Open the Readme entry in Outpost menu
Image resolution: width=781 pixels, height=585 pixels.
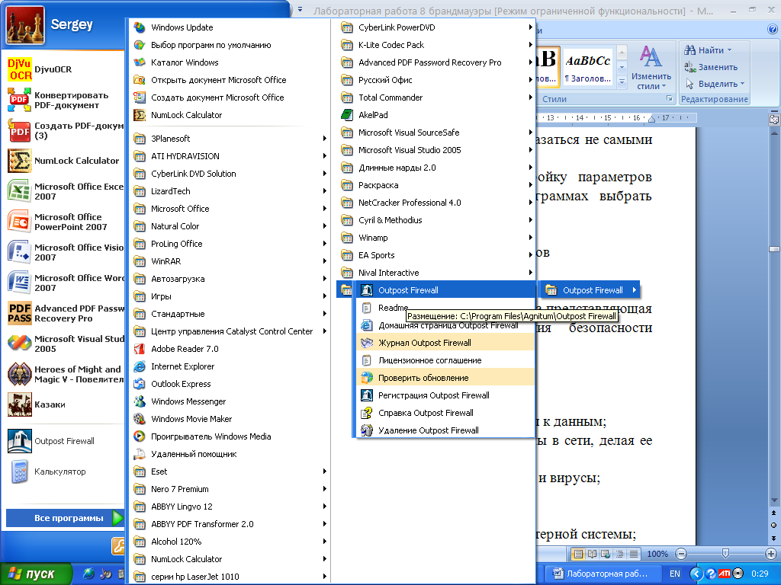445,308
